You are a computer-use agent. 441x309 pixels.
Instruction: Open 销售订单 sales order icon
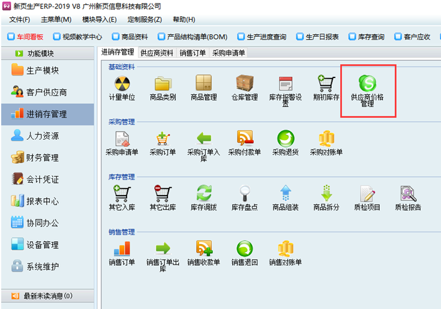[122, 248]
